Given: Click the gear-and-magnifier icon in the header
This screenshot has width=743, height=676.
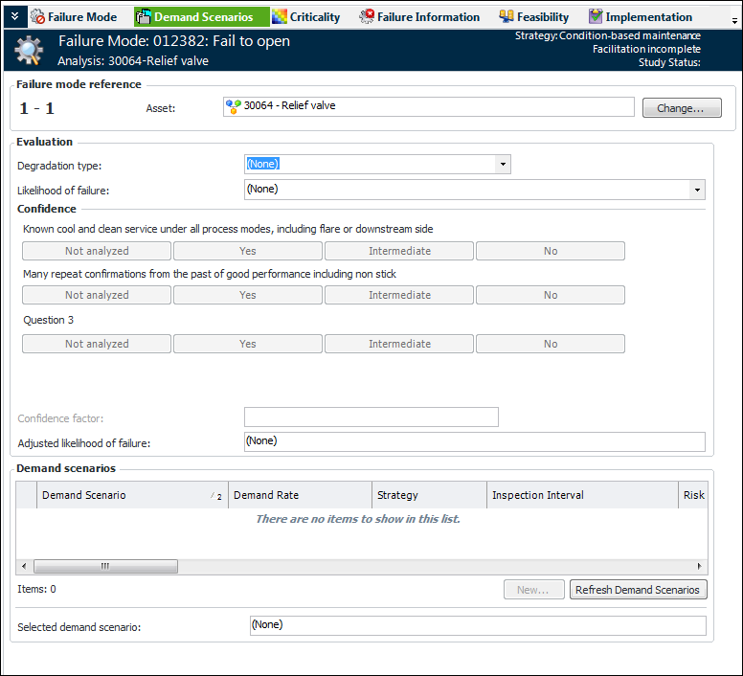Looking at the screenshot, I should pos(29,50).
